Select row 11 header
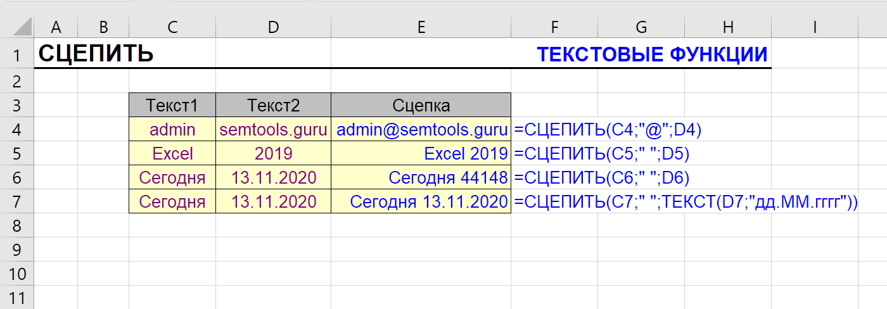The height and width of the screenshot is (309, 887). tap(17, 298)
